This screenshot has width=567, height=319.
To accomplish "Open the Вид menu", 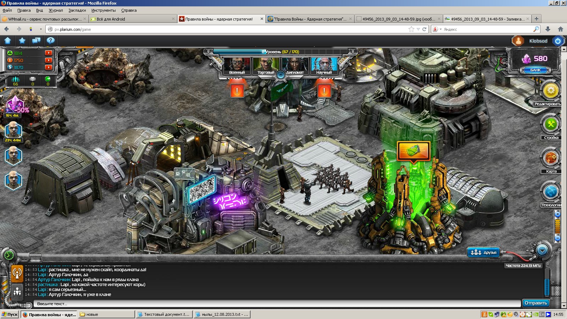I will [40, 10].
